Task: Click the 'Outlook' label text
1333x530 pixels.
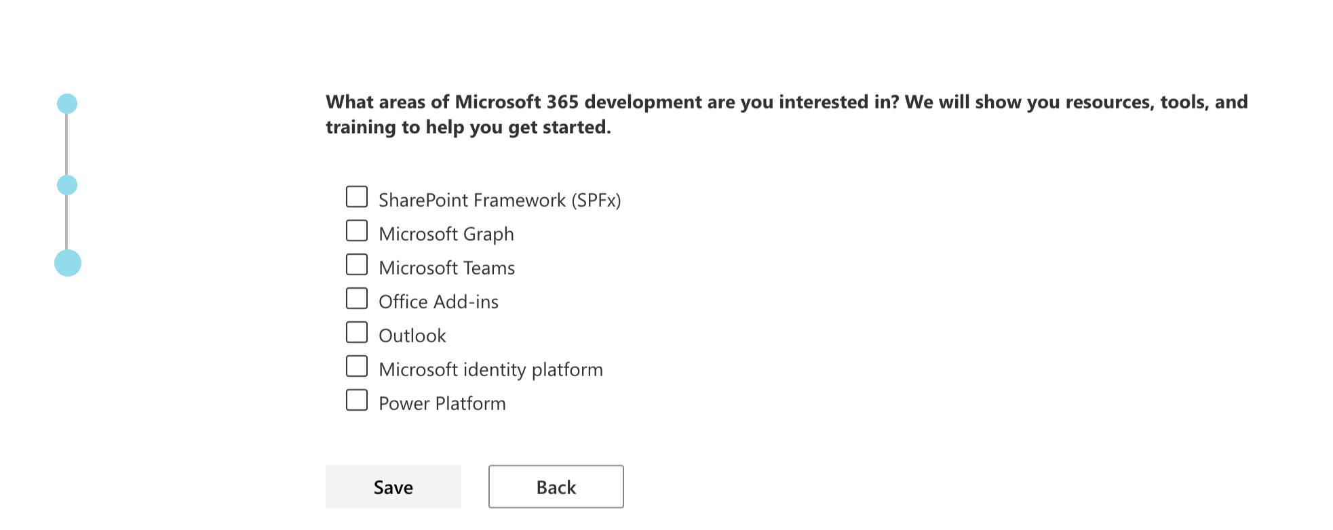Action: (x=412, y=336)
